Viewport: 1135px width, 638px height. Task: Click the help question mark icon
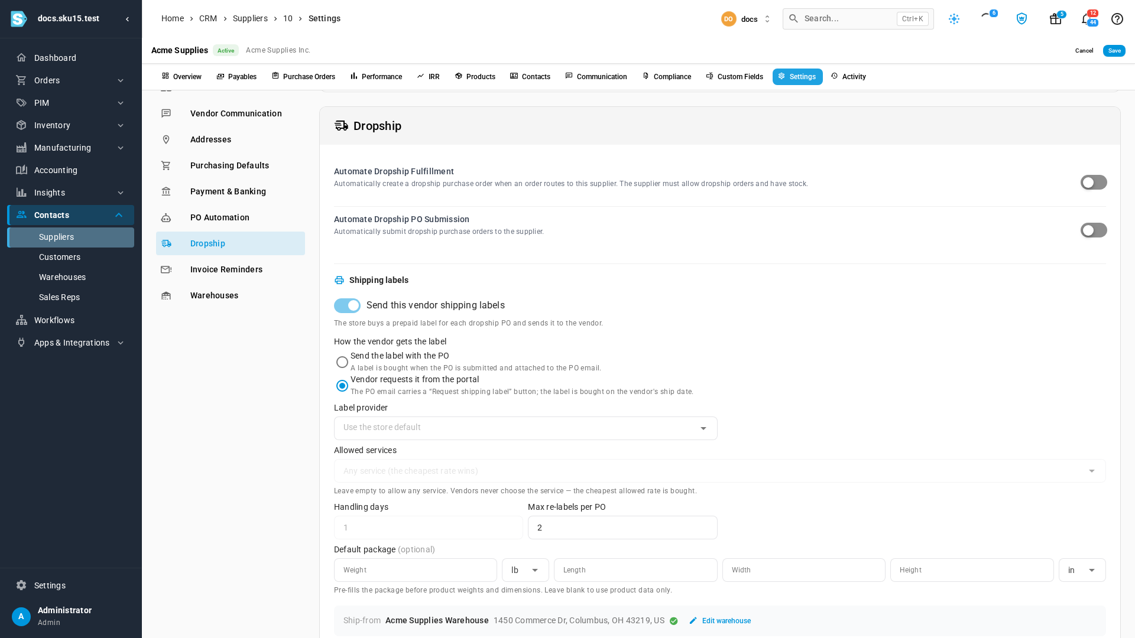(x=1117, y=19)
